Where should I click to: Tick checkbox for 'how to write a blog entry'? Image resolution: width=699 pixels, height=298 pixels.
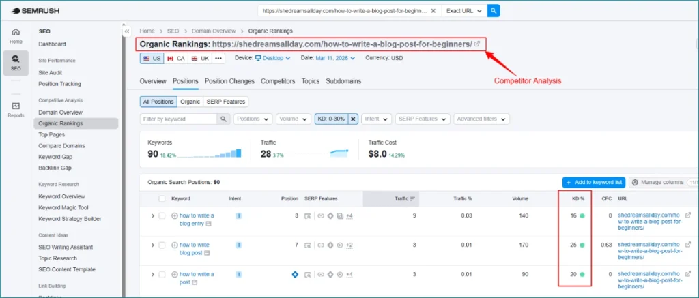[x=162, y=215]
